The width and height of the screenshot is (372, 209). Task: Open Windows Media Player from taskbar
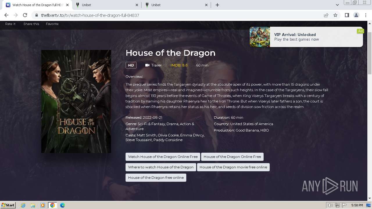[x=43, y=205]
